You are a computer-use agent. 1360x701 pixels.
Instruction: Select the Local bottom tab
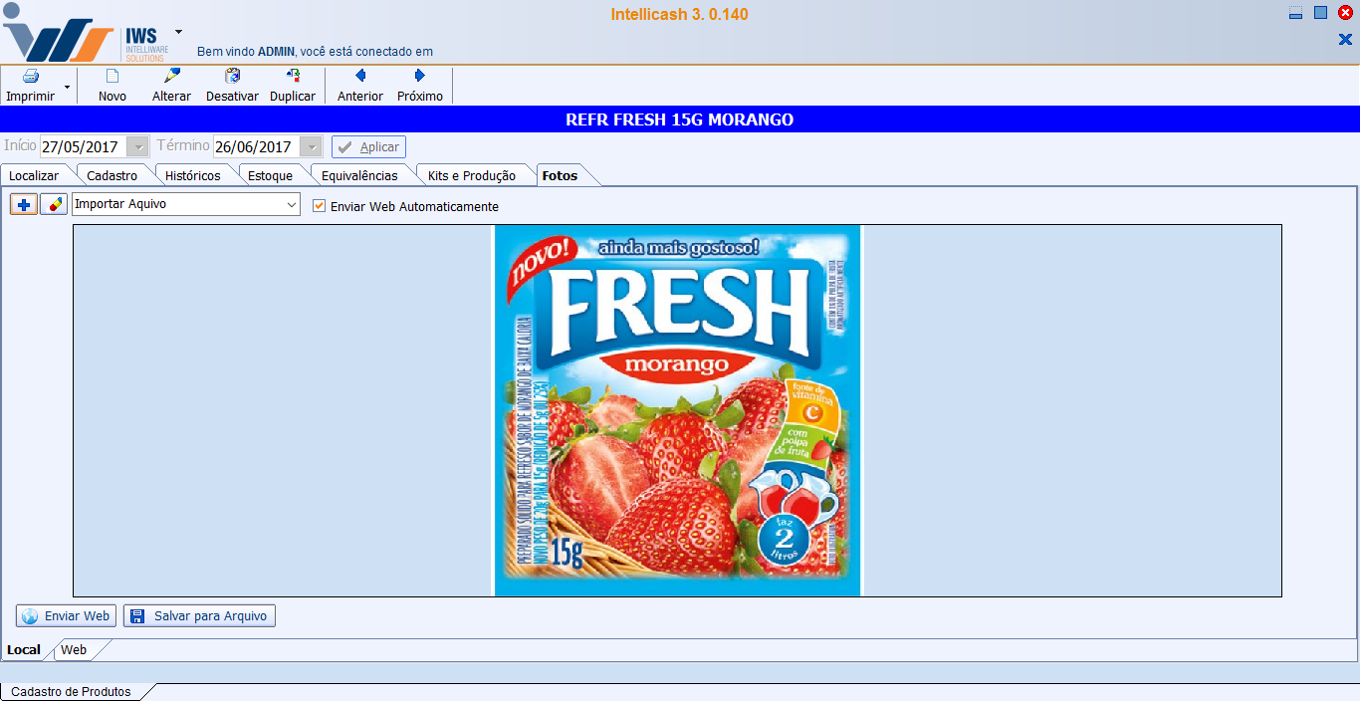point(24,650)
